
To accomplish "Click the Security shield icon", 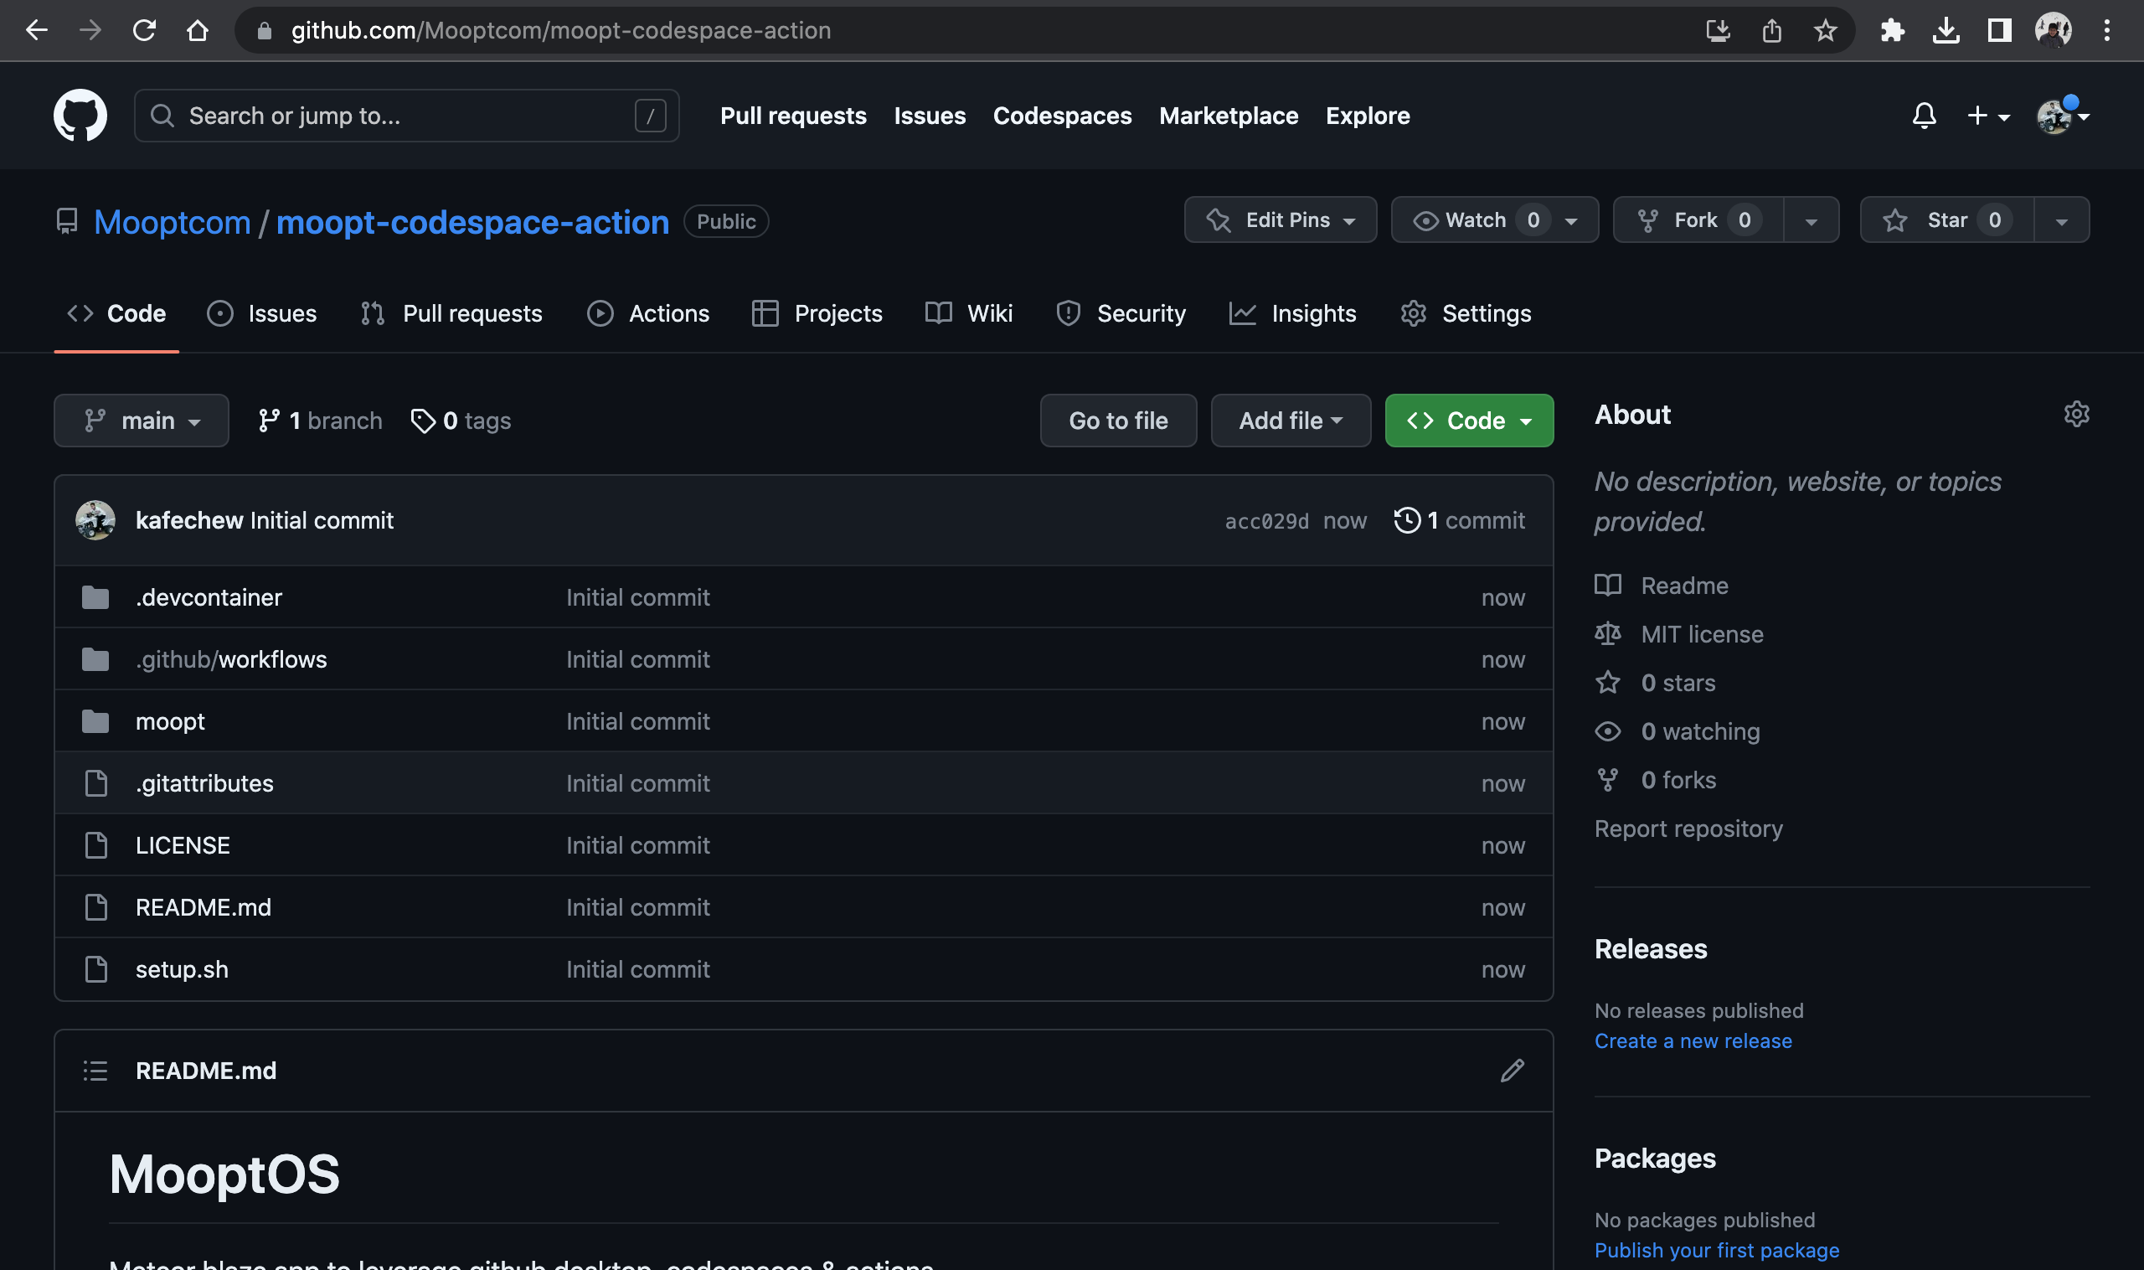I will pyautogui.click(x=1067, y=313).
